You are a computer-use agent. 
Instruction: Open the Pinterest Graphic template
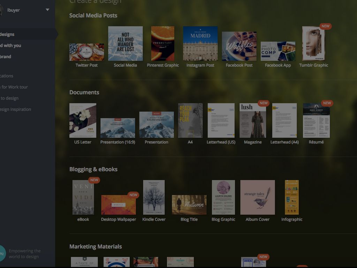point(162,44)
